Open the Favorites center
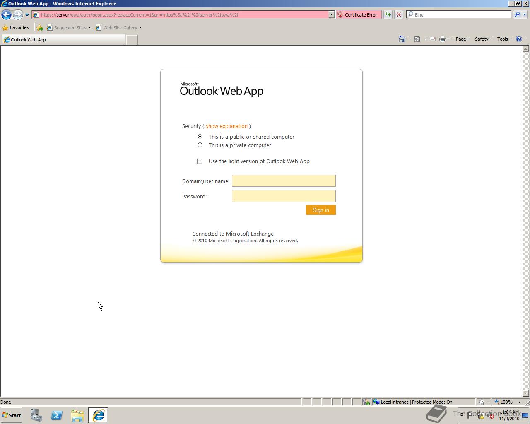 click(x=16, y=28)
